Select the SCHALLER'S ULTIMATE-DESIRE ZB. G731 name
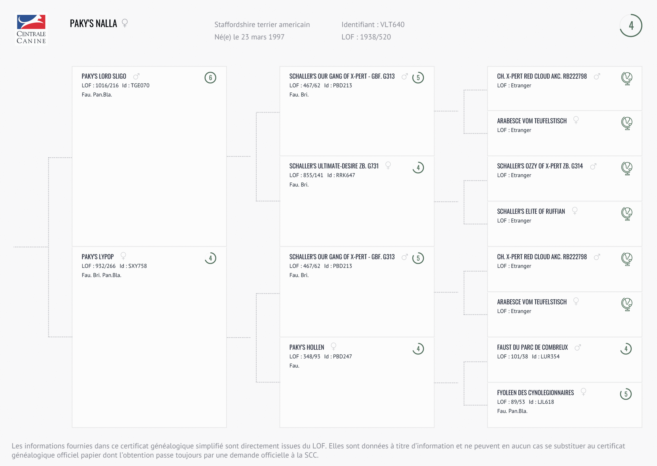The image size is (657, 466). click(334, 166)
